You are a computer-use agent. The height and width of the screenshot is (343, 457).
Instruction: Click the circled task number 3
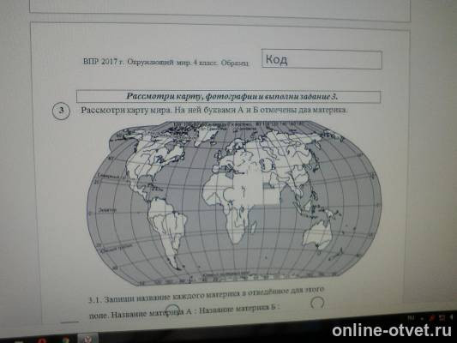[x=61, y=111]
